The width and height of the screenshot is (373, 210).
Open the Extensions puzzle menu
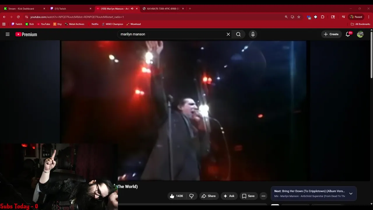coord(323,17)
